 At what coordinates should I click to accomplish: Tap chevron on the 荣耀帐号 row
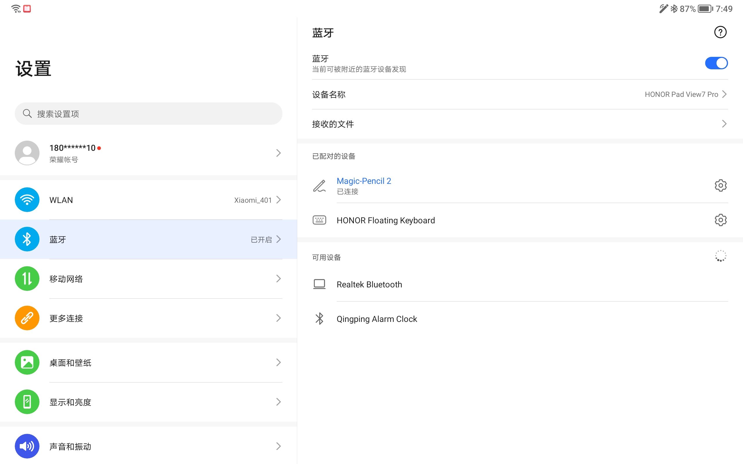click(x=278, y=153)
